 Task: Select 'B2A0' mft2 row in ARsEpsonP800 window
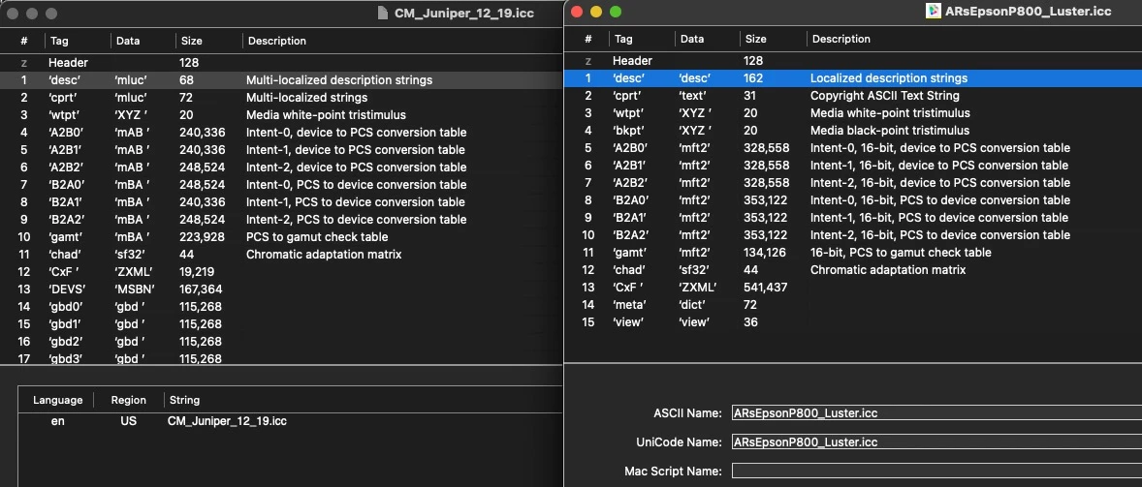[x=853, y=199]
